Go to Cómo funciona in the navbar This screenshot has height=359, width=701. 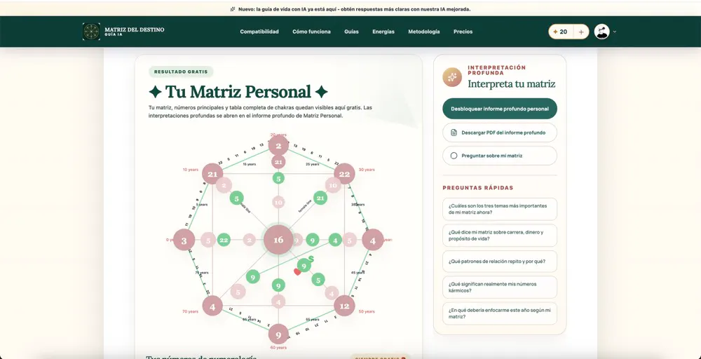[312, 32]
